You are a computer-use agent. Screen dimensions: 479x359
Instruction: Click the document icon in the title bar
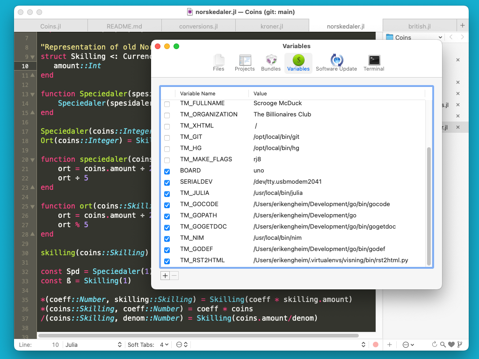(190, 12)
